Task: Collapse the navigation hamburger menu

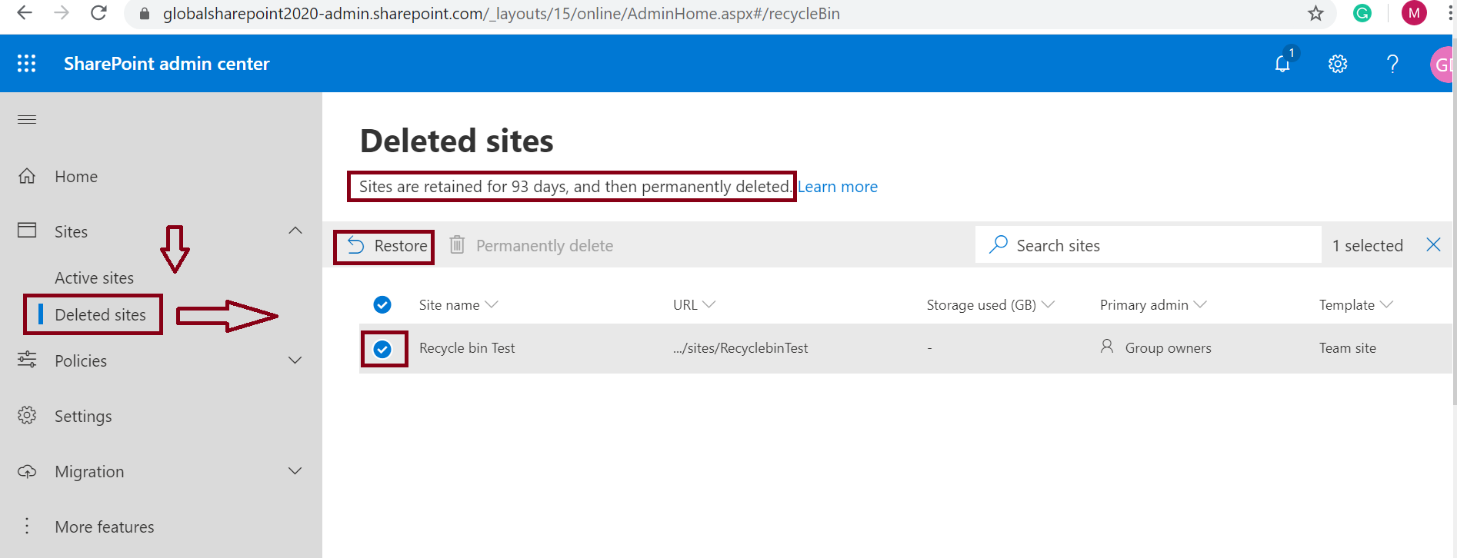Action: pos(27,119)
